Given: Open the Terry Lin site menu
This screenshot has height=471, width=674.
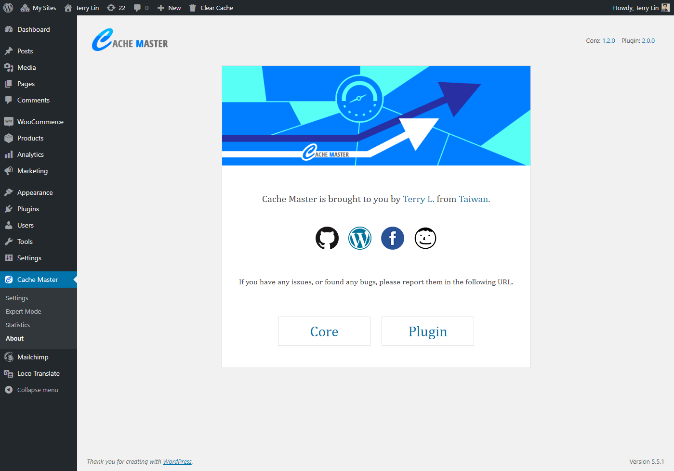Looking at the screenshot, I should coord(81,8).
